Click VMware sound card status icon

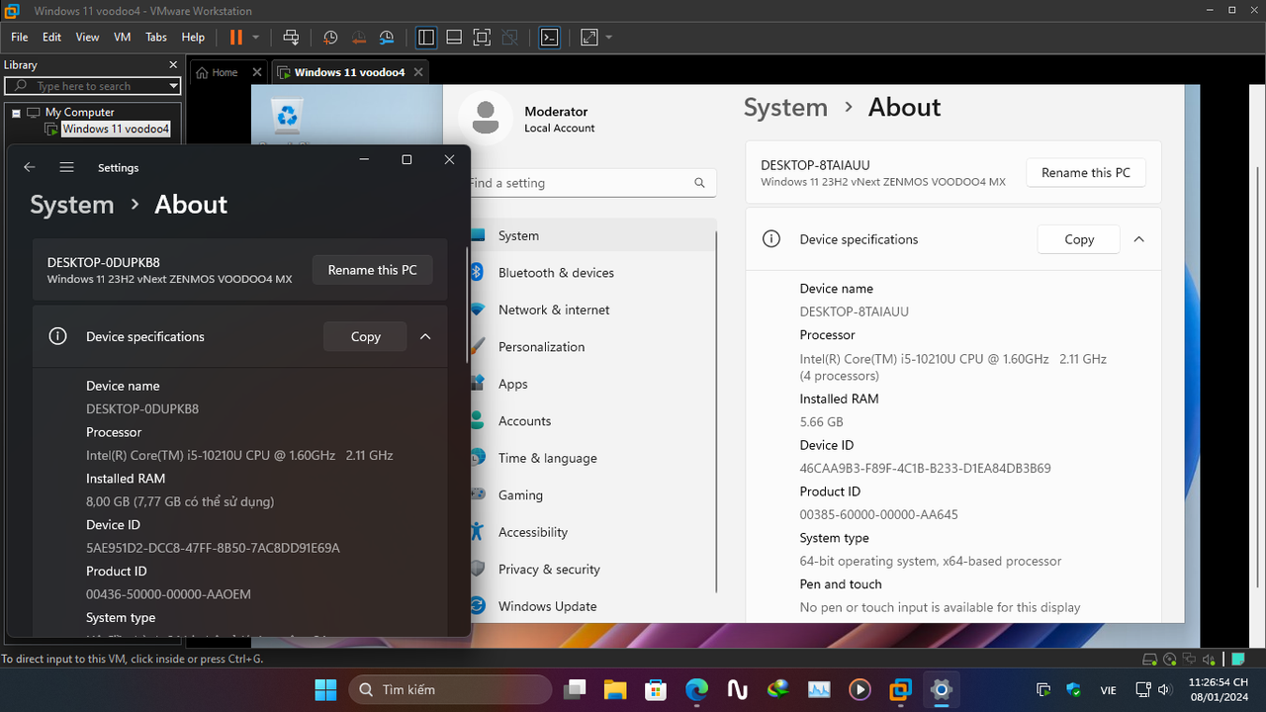point(1210,659)
